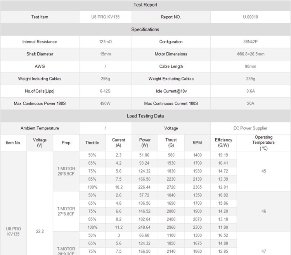This screenshot has height=255, width=291.
Task: Select Weight Including Cables value "256g"
Action: point(105,79)
